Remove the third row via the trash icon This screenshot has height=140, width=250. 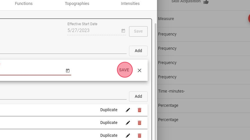140,136
